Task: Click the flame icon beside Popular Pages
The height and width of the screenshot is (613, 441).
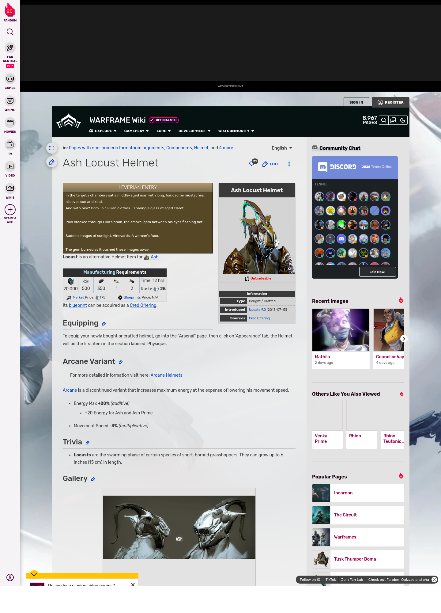Action: [x=401, y=476]
